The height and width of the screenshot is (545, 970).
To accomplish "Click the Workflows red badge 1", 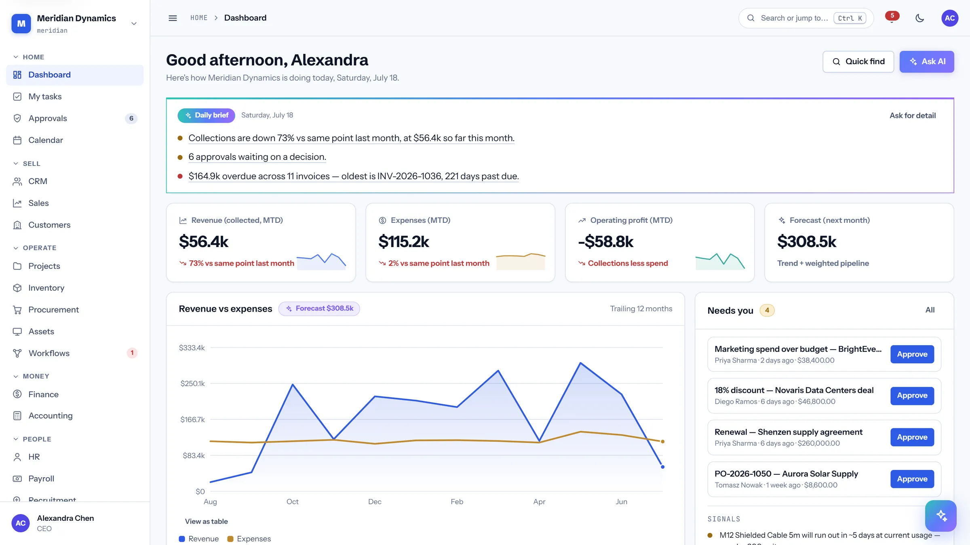I will (x=132, y=353).
